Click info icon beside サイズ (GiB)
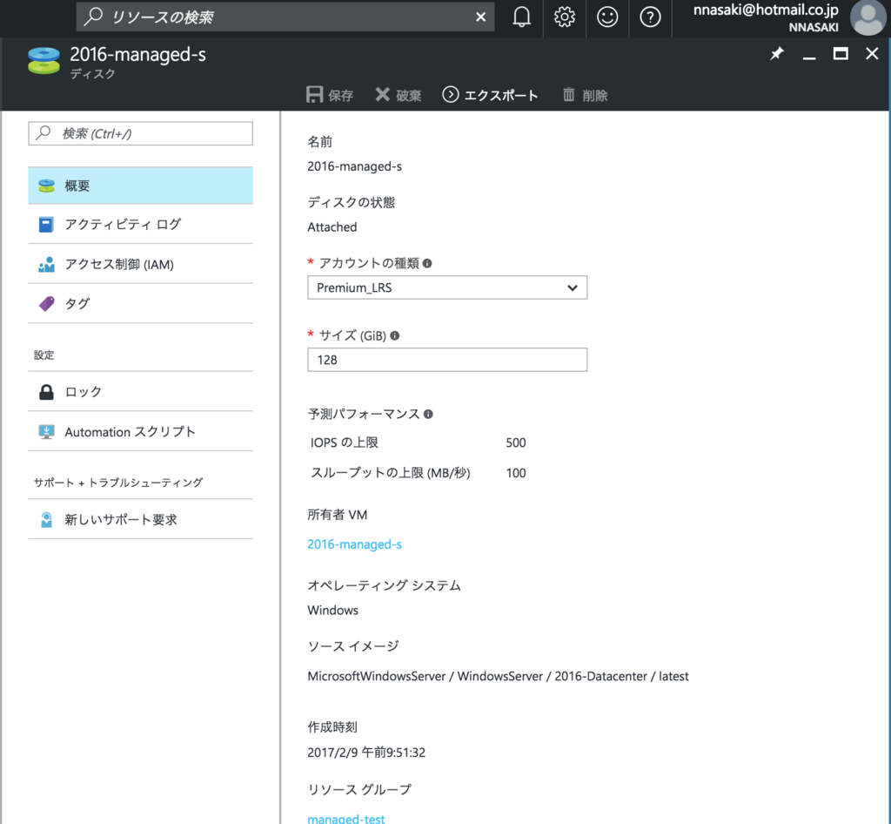The height and width of the screenshot is (824, 891). click(395, 335)
